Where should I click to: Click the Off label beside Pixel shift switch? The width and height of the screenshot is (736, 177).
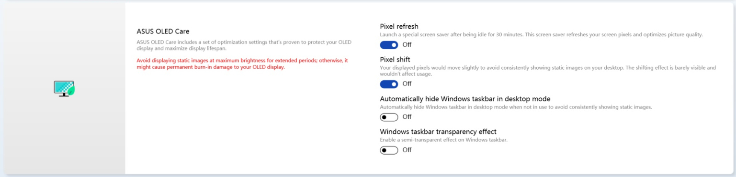[407, 84]
